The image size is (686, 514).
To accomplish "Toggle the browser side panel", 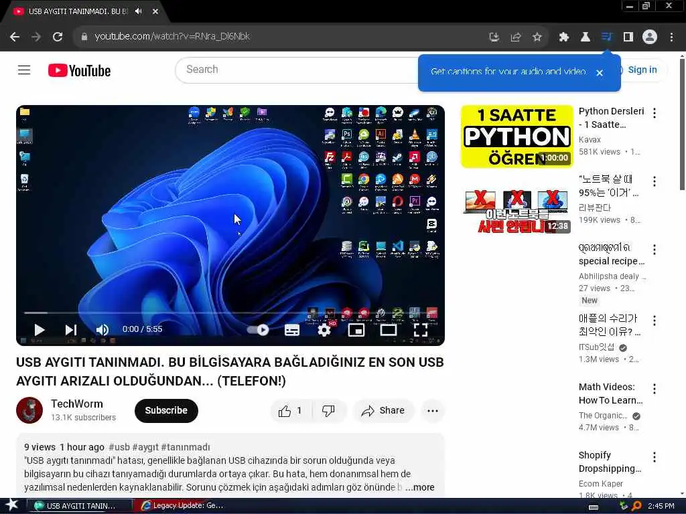I will [628, 37].
